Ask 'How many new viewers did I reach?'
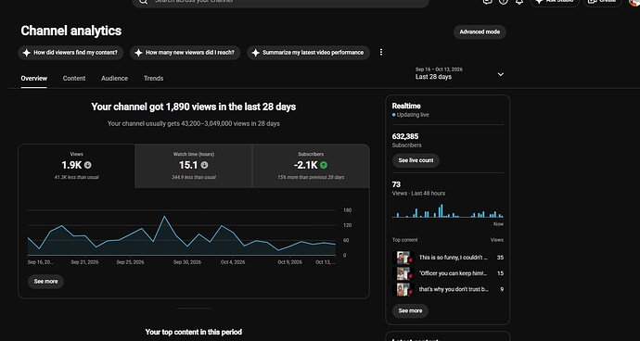This screenshot has width=640, height=341. (186, 53)
